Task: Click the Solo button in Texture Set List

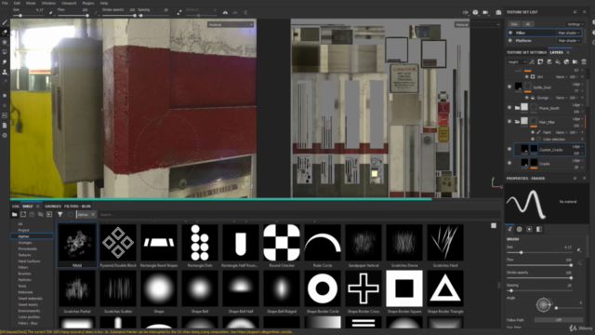Action: pos(514,24)
